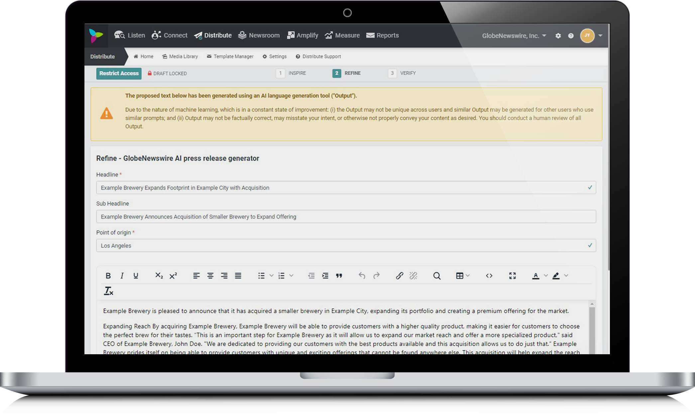Screen dimensions: 695x415
Task: Open the Connect menu
Action: coord(170,35)
